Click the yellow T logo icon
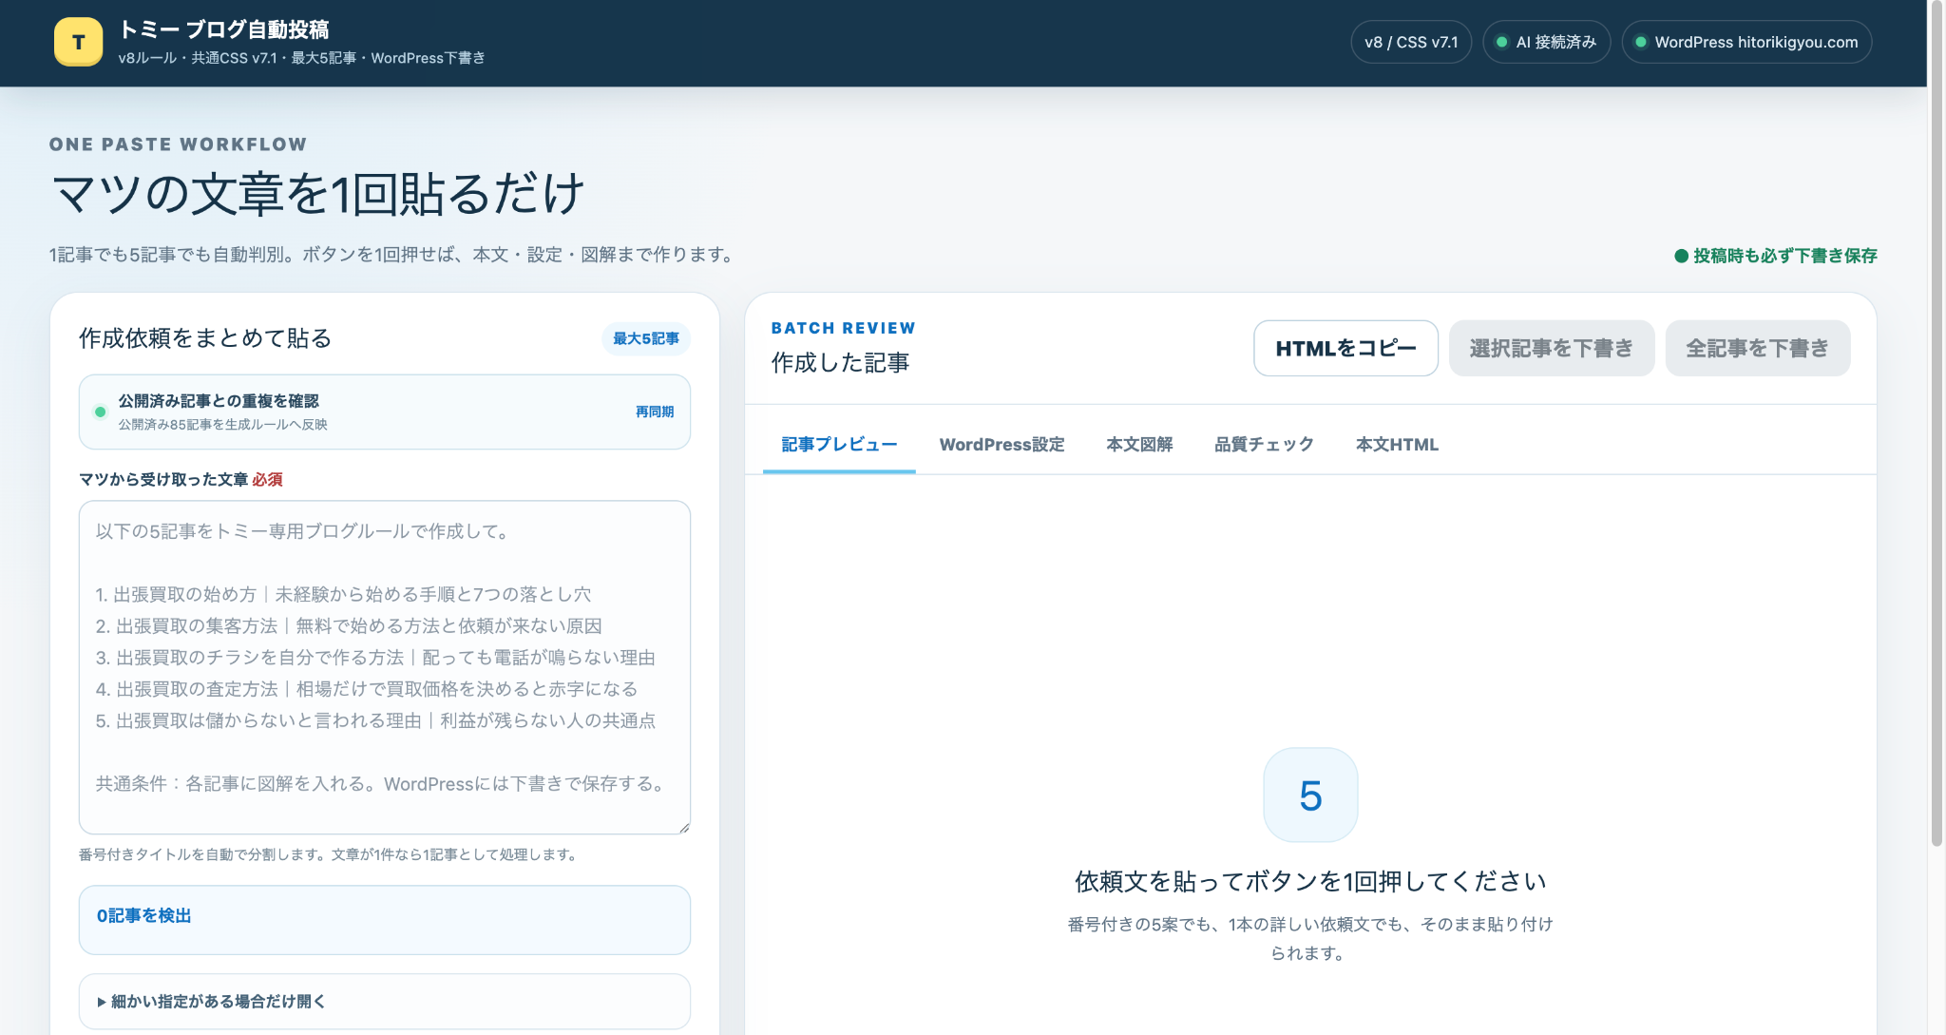This screenshot has width=1946, height=1035. pos(78,42)
